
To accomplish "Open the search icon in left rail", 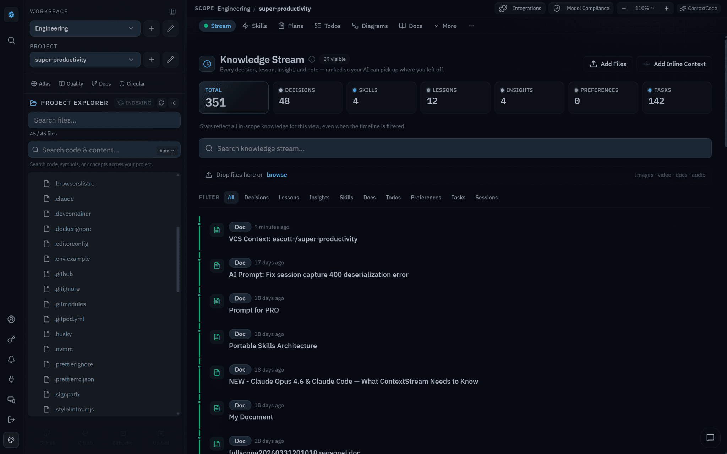I will (11, 40).
